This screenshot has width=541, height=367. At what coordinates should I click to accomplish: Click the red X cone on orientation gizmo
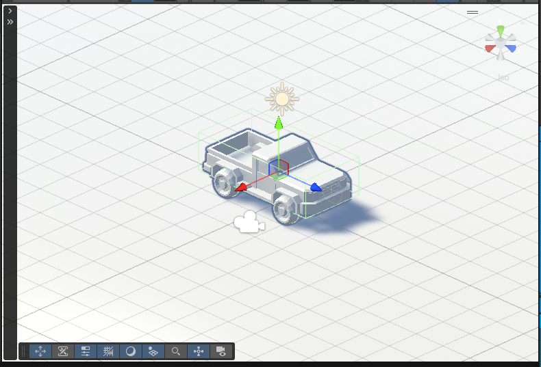490,49
